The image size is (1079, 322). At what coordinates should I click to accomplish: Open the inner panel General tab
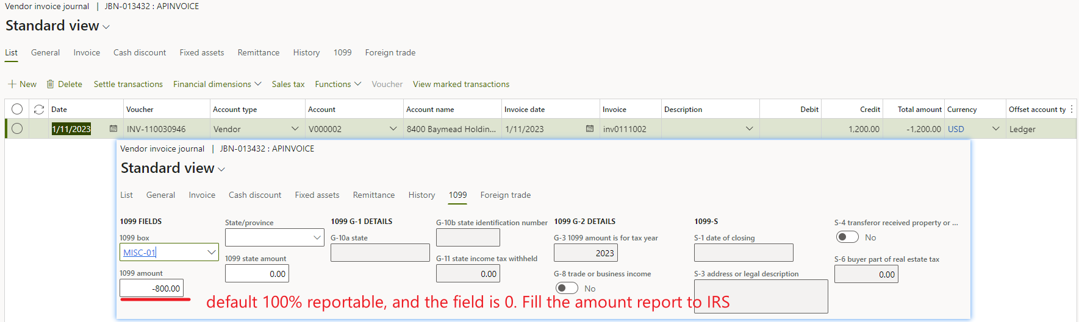click(160, 195)
